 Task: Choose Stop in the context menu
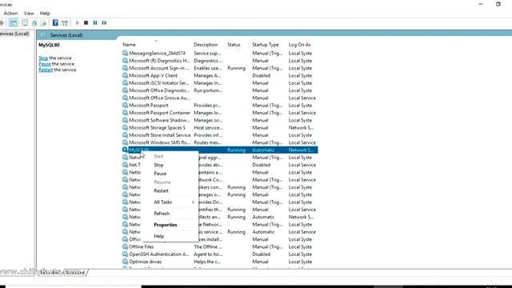158,165
